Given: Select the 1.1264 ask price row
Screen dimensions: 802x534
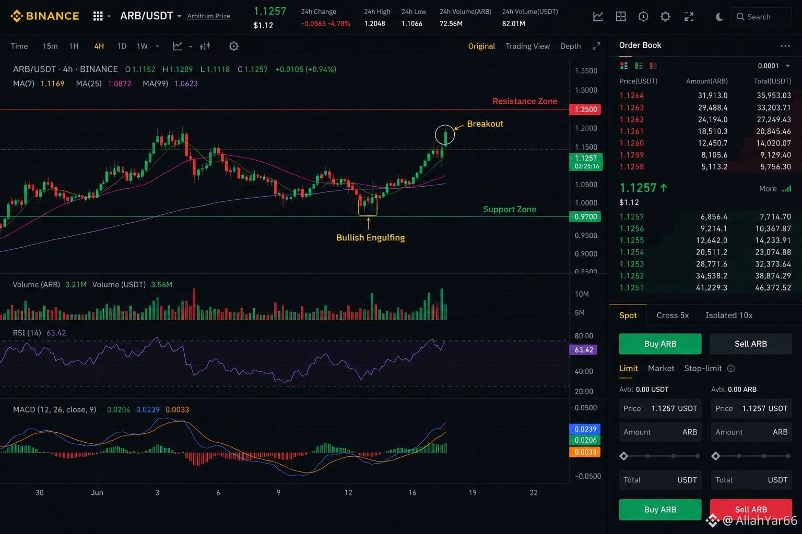Looking at the screenshot, I should (705, 95).
